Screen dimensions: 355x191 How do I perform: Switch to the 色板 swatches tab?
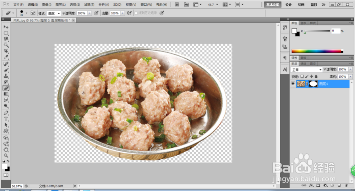click(304, 23)
